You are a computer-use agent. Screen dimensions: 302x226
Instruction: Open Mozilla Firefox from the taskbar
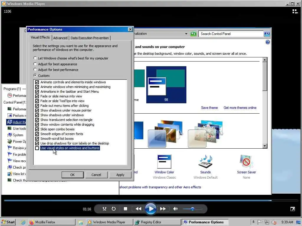[x=51, y=222]
